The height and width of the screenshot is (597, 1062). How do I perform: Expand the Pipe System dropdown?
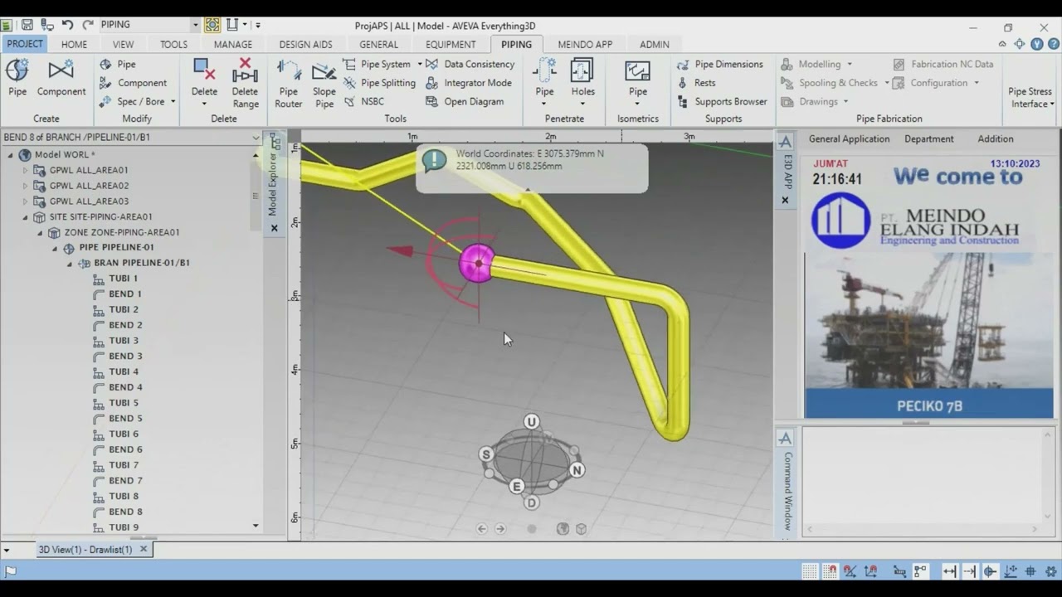419,64
